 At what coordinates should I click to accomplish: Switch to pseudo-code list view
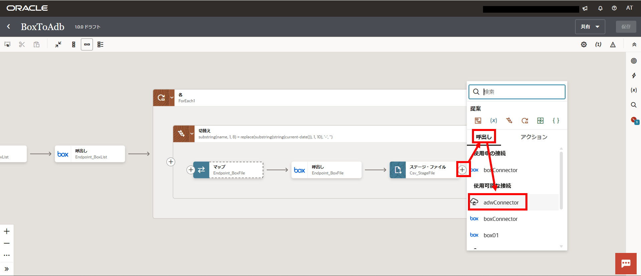pyautogui.click(x=100, y=44)
